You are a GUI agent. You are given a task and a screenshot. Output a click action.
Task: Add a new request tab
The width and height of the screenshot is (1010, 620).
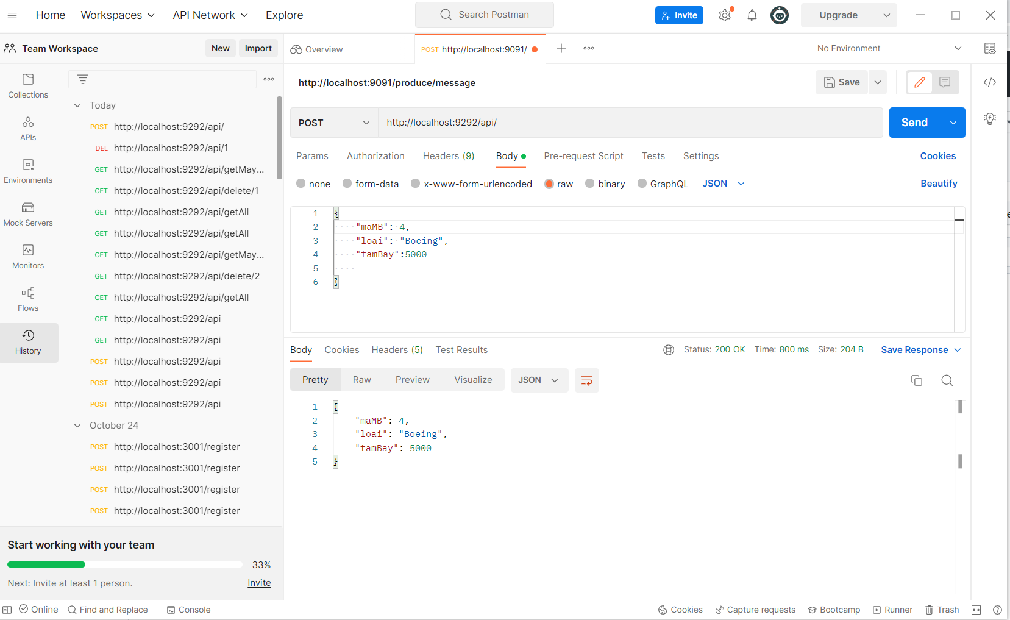[561, 48]
